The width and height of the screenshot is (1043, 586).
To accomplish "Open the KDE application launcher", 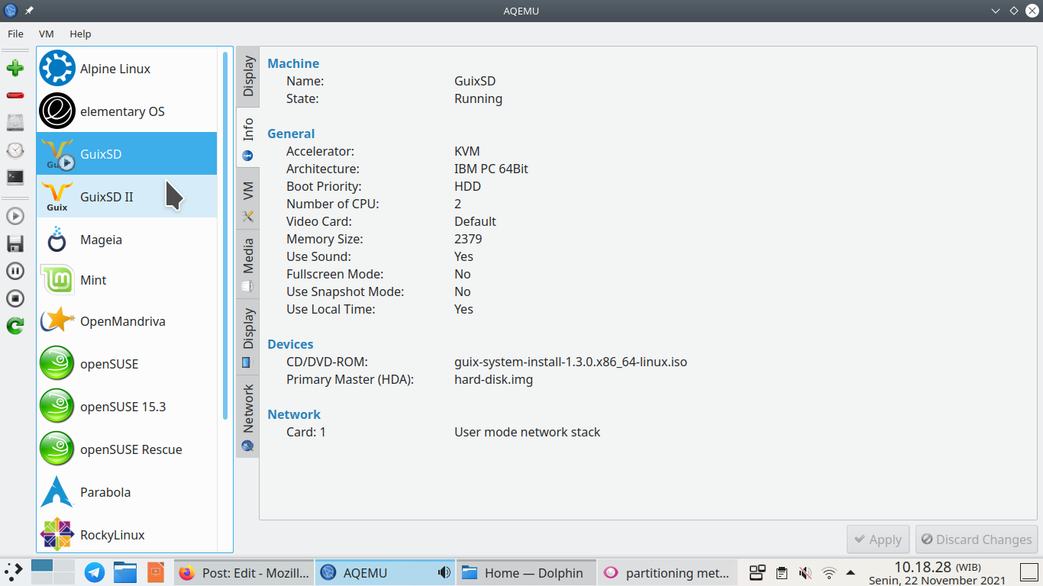I will (14, 572).
